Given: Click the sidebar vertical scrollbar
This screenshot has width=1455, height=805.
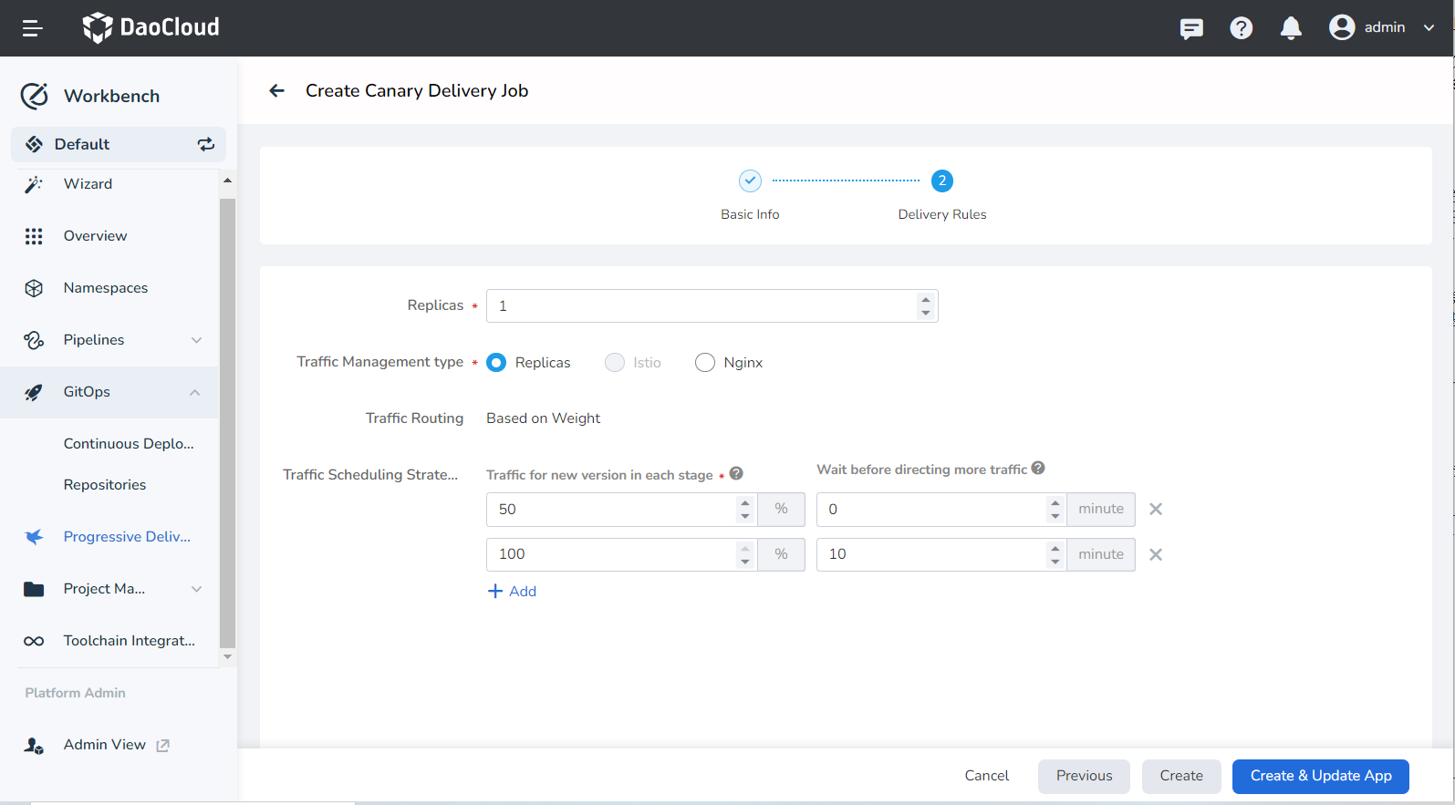Looking at the screenshot, I should (227, 419).
